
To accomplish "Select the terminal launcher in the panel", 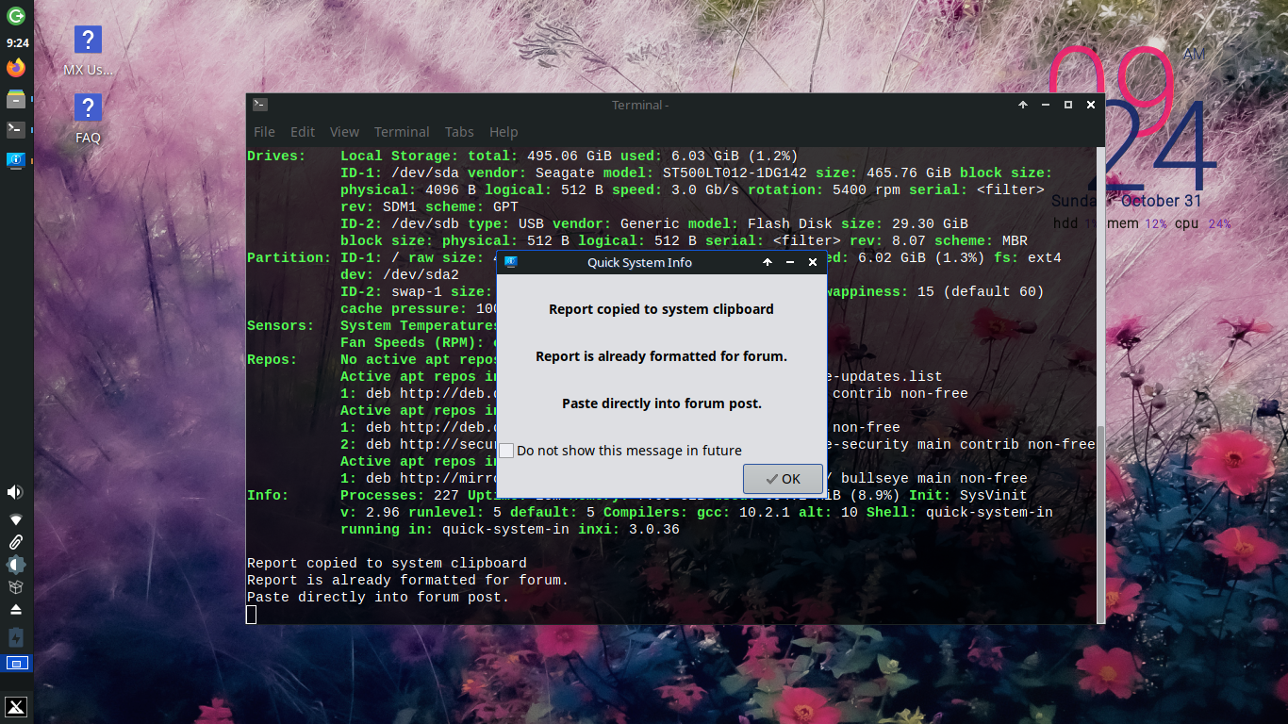I will point(16,129).
